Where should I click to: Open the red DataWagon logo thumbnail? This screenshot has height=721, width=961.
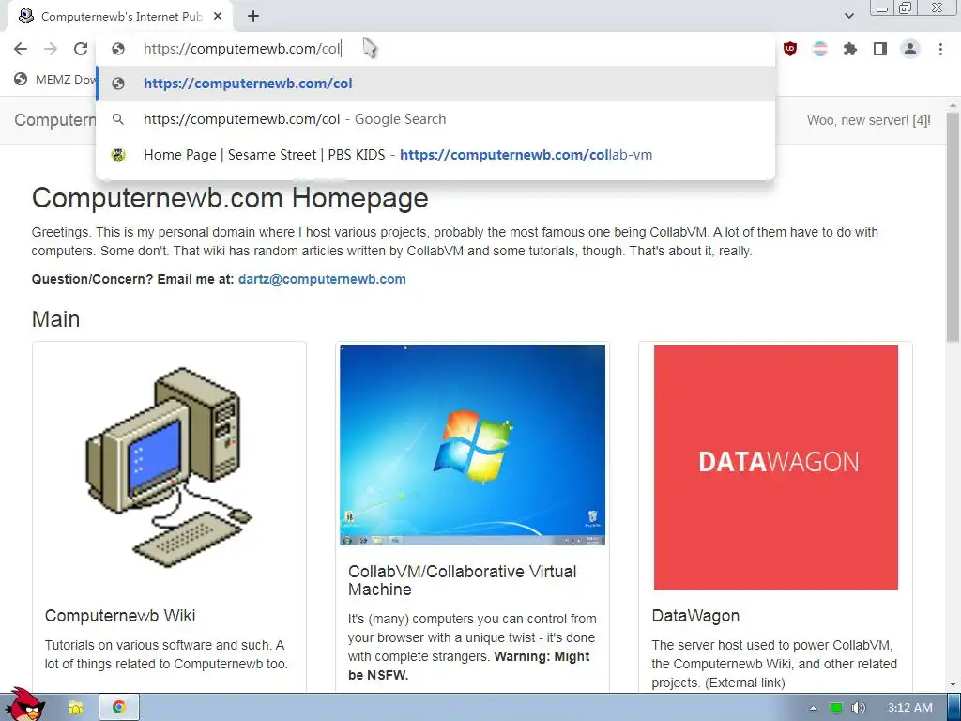[x=776, y=468]
